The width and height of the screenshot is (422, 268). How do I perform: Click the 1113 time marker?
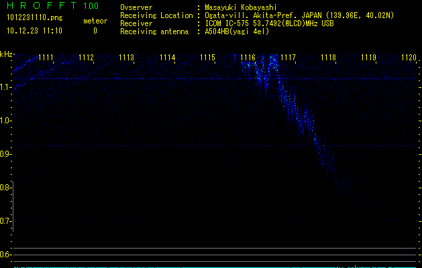[127, 58]
